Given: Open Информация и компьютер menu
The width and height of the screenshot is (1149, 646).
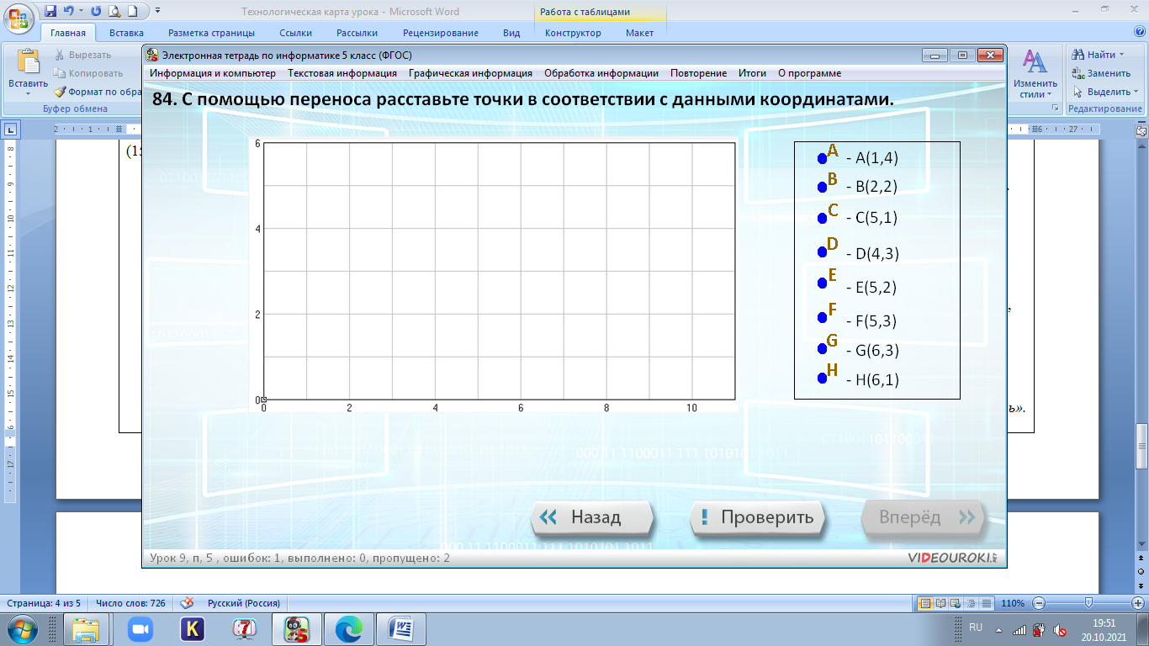Looking at the screenshot, I should tap(213, 73).
